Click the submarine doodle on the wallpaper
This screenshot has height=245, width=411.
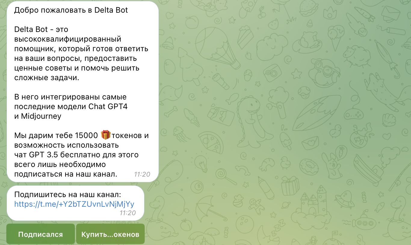(x=366, y=222)
